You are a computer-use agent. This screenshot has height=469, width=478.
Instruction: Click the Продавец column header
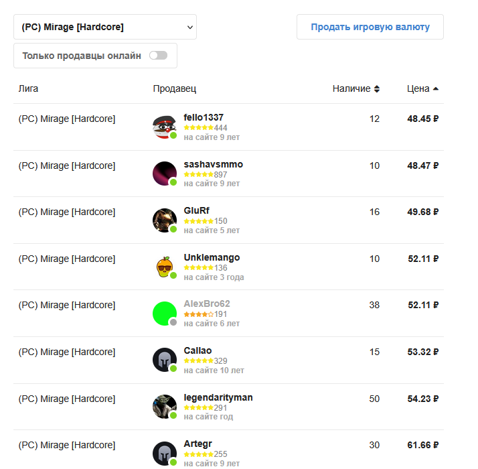(174, 88)
